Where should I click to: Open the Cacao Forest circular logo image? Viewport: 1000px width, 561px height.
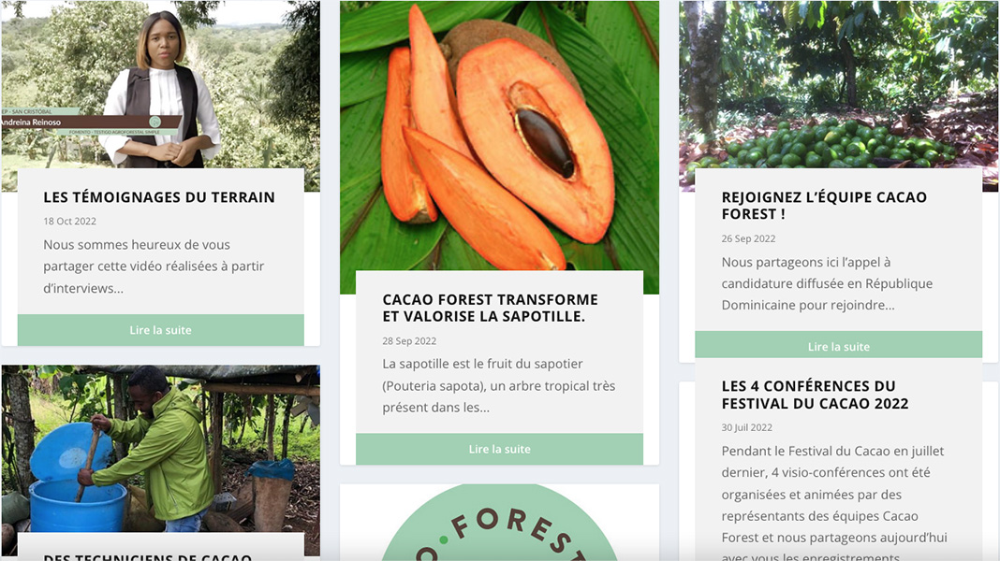pyautogui.click(x=499, y=522)
